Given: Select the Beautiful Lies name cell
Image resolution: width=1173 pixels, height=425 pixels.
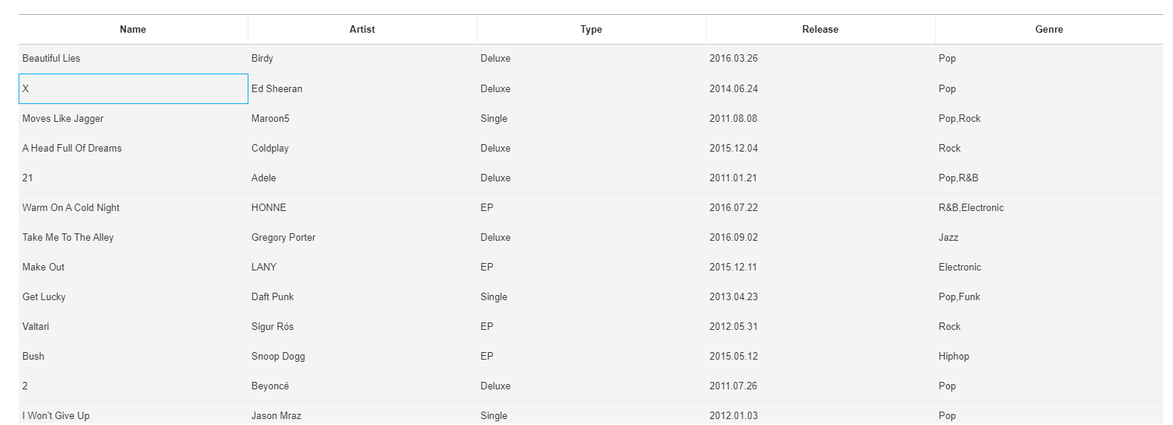Looking at the screenshot, I should coord(133,59).
